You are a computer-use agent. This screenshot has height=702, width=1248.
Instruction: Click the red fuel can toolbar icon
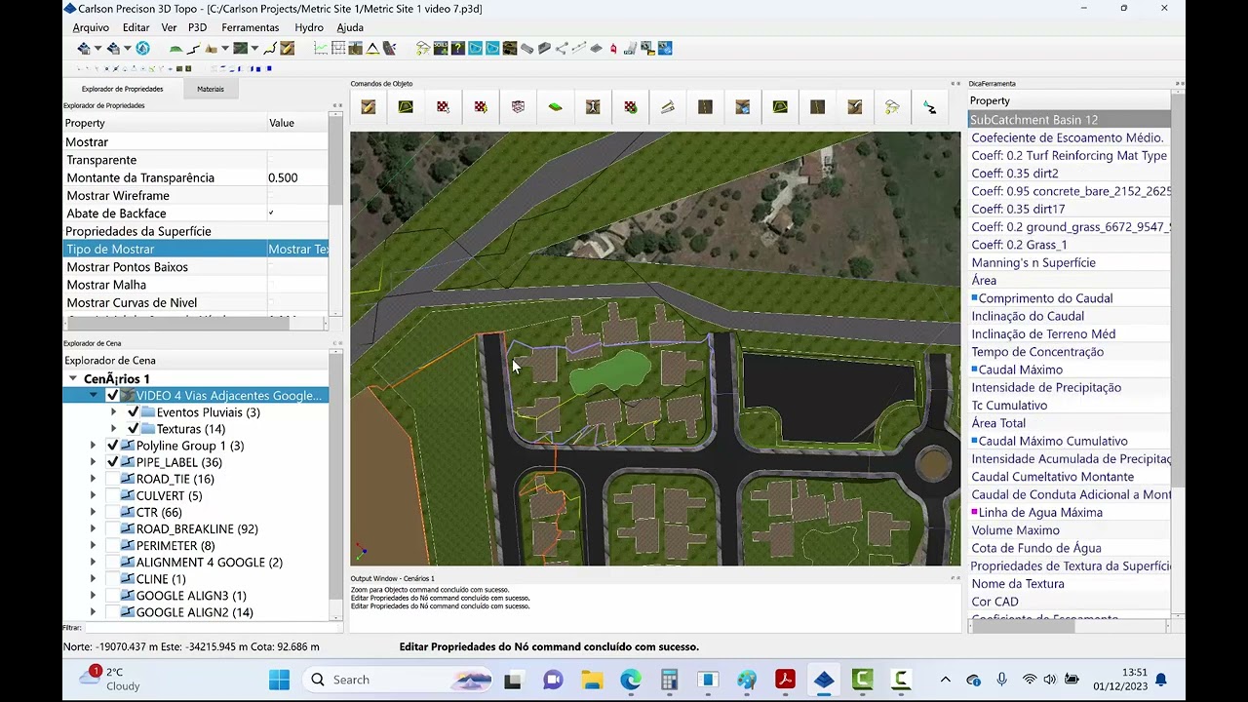(x=612, y=48)
